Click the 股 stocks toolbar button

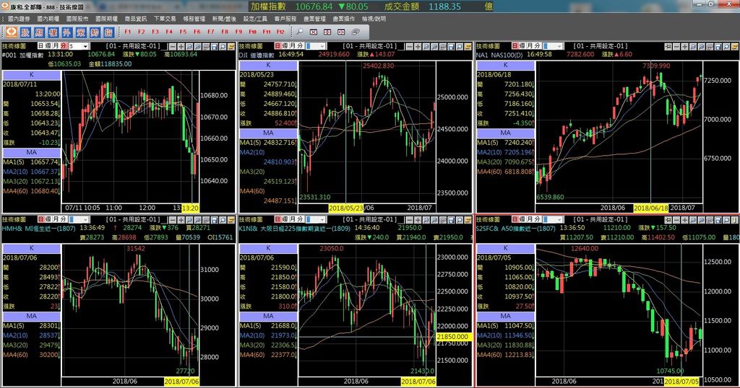pos(25,32)
